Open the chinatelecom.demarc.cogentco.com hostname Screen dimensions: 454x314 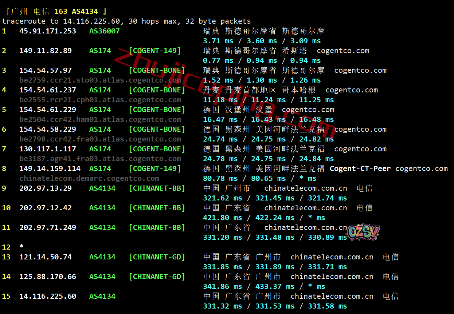click(x=89, y=179)
